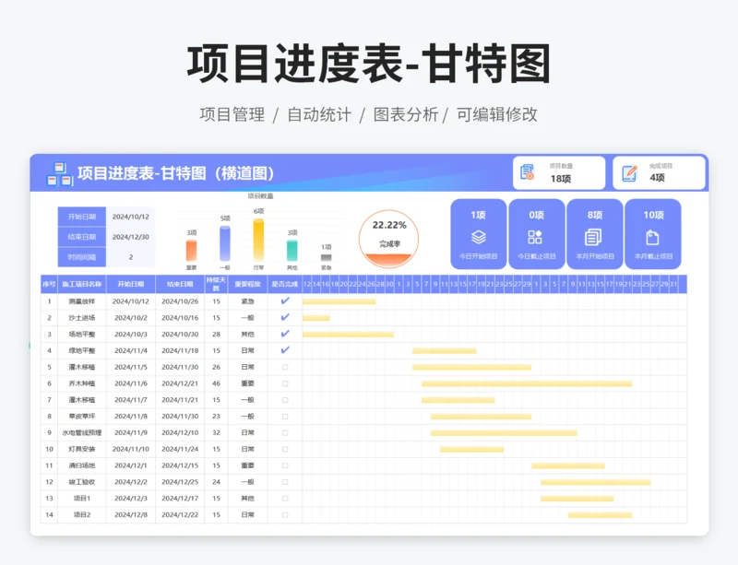738x565 pixels.
Task: Click the pencil edit icon in the 4项 card
Action: (629, 173)
